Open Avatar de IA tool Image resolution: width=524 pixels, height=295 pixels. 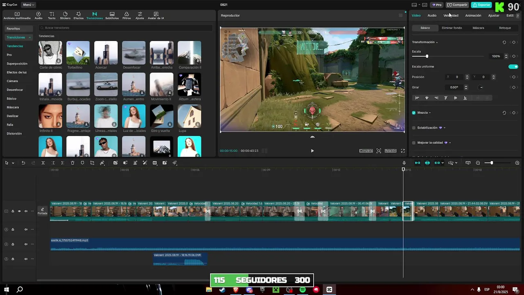pos(156,16)
